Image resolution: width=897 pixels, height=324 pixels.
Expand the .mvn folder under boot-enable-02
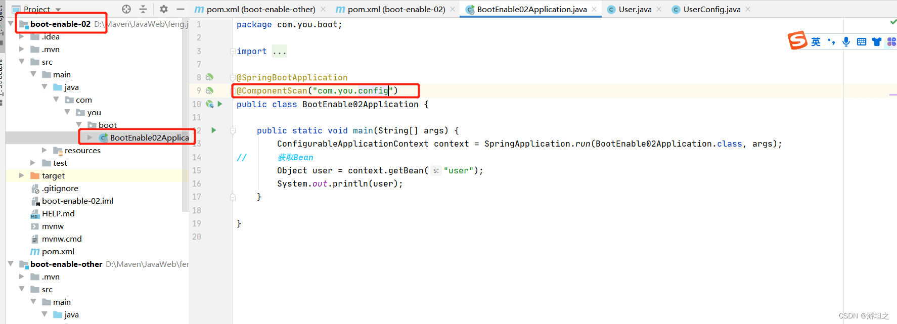tap(22, 49)
